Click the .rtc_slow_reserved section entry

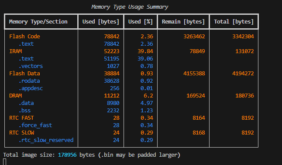click(46, 140)
